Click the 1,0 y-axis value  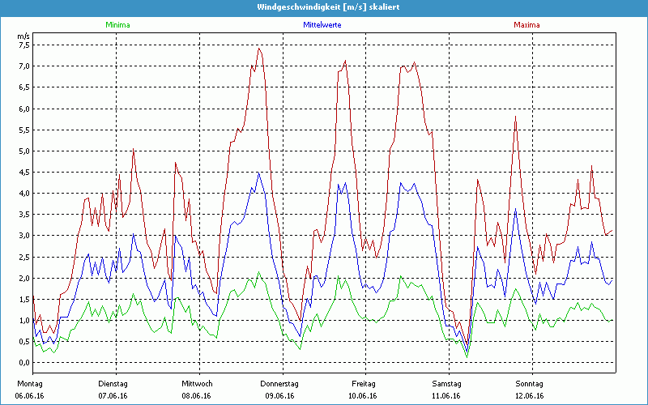click(x=24, y=320)
